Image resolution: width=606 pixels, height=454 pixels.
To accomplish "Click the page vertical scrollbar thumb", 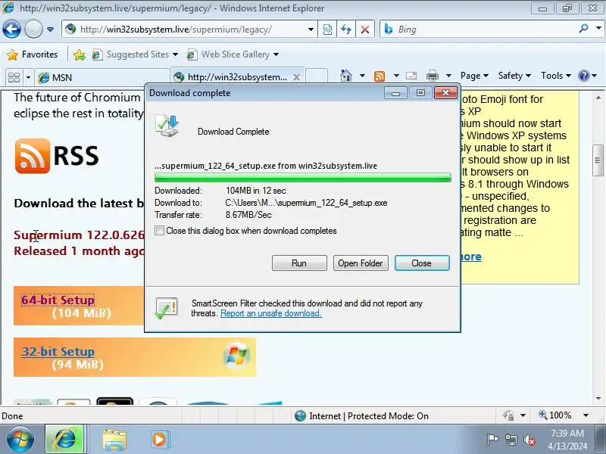I will (x=598, y=160).
